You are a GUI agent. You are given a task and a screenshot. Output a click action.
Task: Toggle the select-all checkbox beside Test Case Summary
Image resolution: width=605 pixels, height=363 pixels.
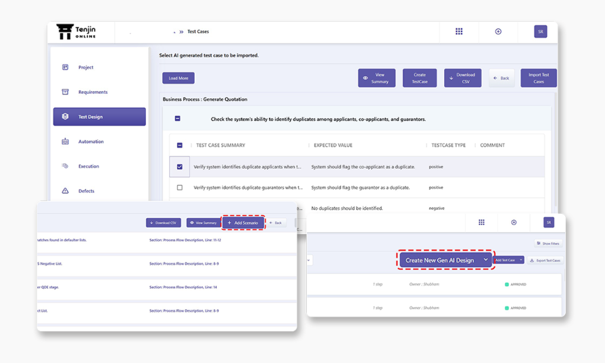tap(180, 145)
